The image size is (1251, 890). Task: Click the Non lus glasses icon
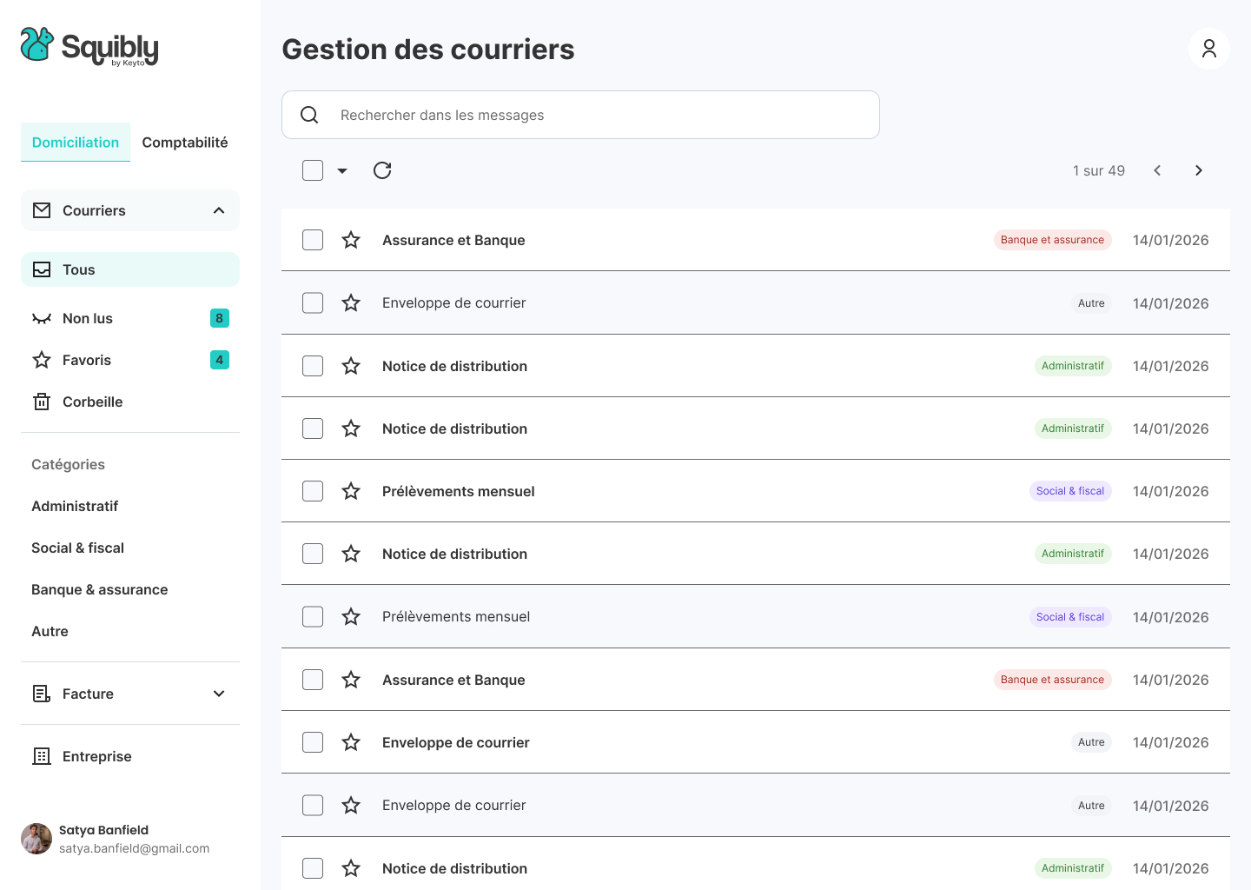click(x=41, y=318)
